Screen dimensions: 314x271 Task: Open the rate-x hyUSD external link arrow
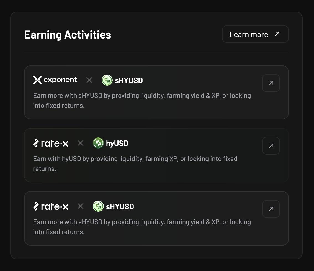pyautogui.click(x=271, y=146)
